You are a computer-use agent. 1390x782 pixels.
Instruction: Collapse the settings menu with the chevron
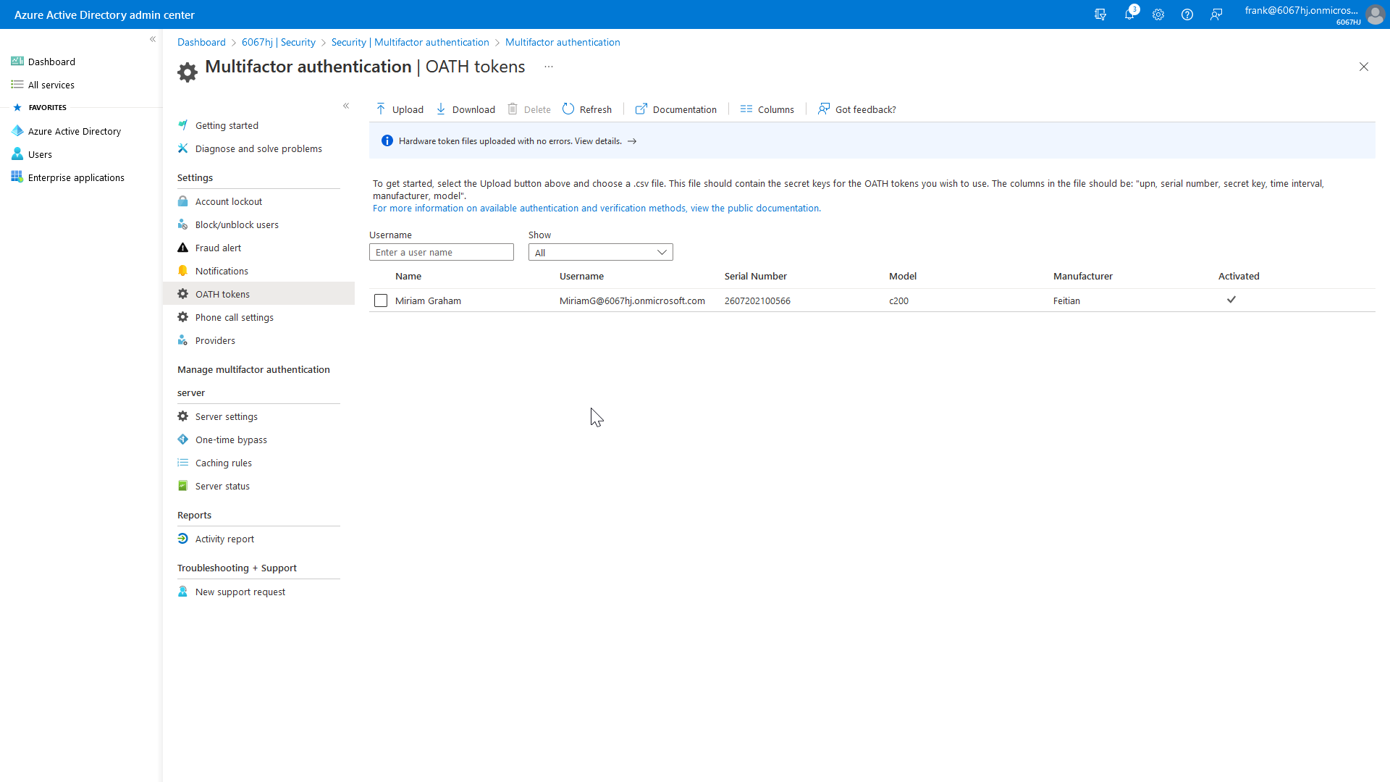click(346, 106)
